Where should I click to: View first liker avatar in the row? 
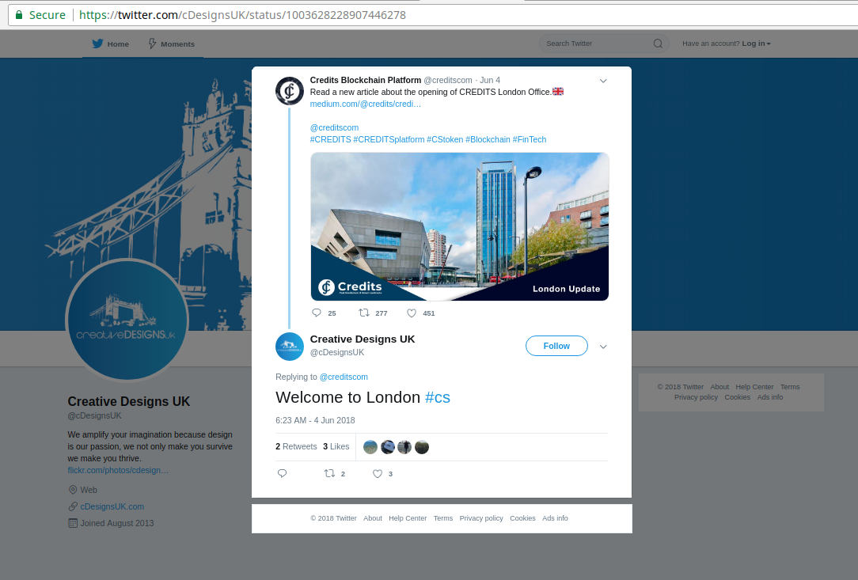(x=370, y=447)
